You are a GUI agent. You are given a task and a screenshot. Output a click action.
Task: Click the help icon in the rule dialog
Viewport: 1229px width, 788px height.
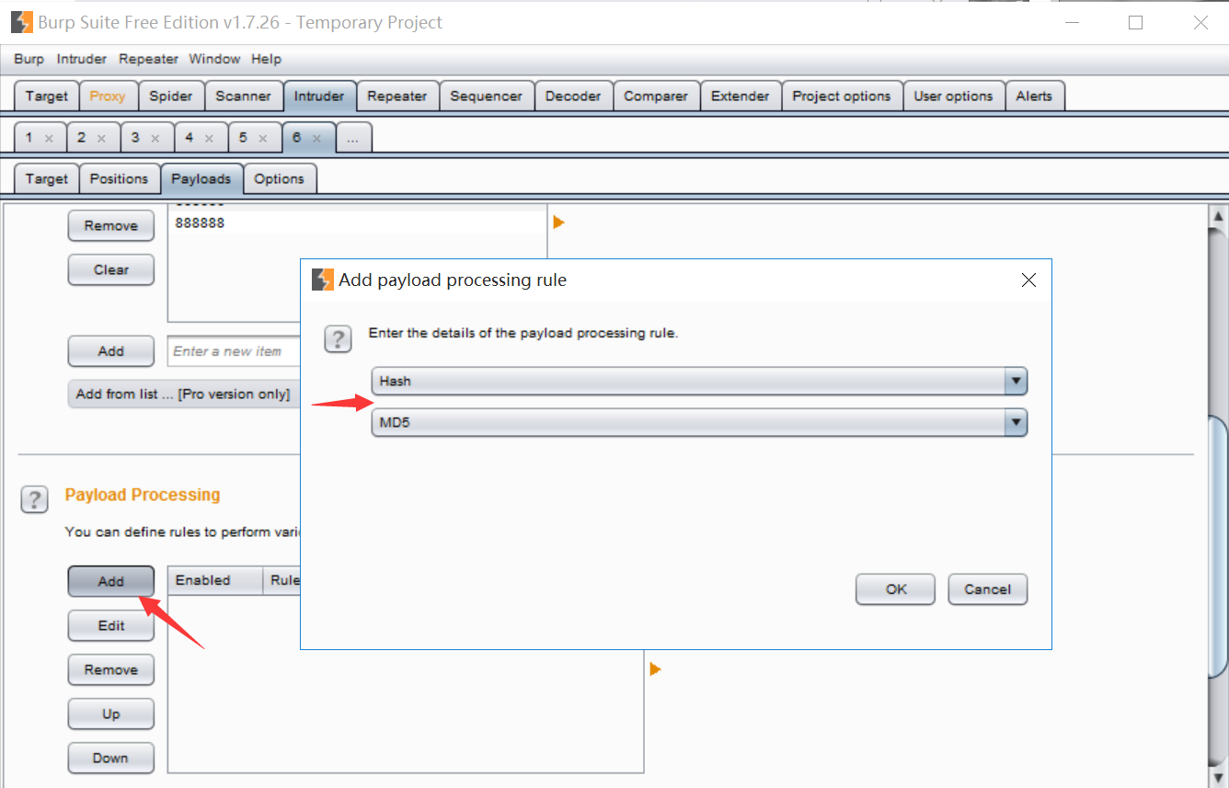(338, 340)
